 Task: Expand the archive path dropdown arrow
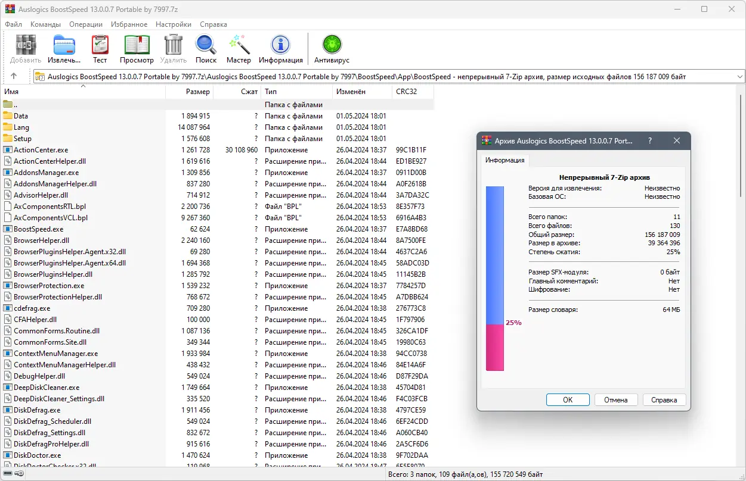(740, 77)
